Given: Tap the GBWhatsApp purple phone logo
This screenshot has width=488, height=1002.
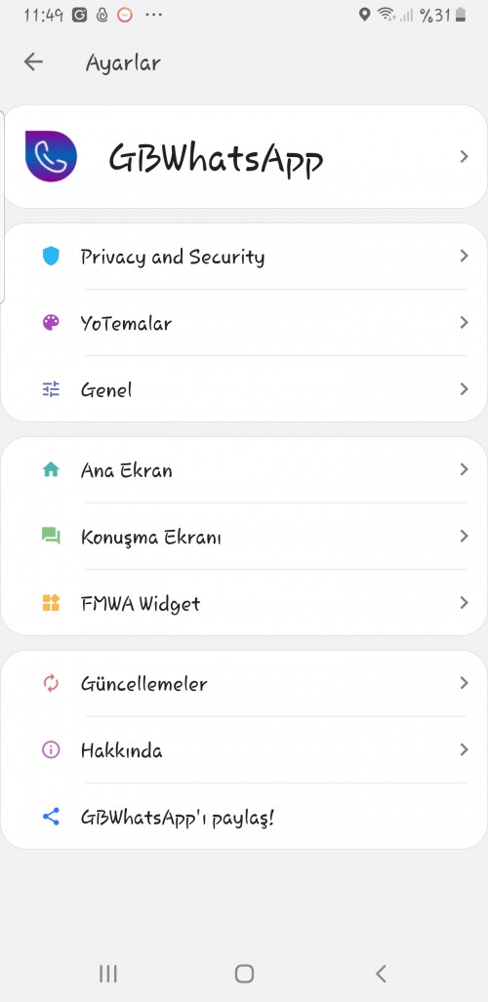Looking at the screenshot, I should point(51,156).
